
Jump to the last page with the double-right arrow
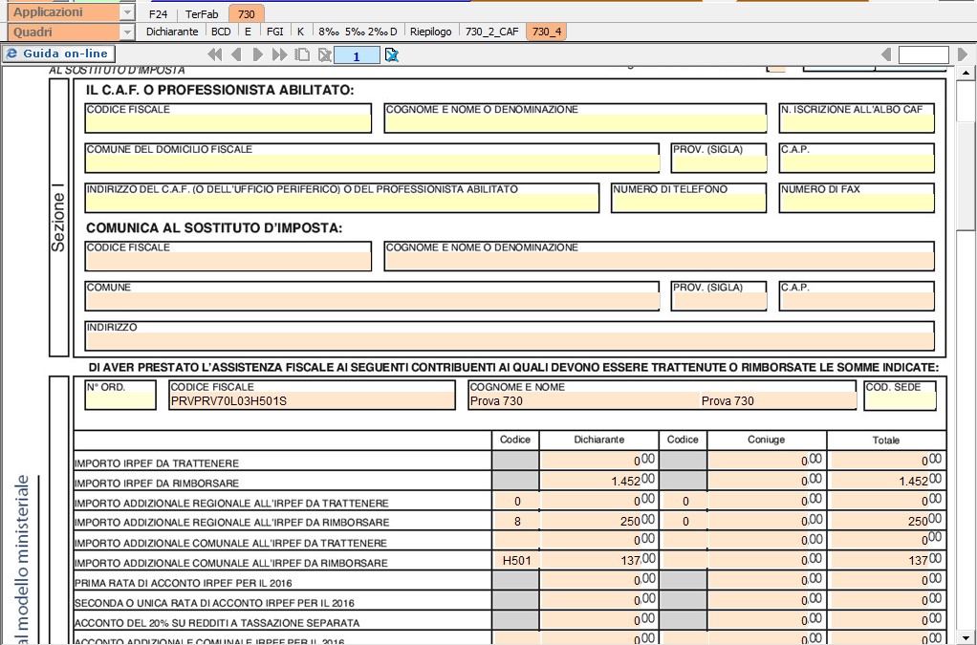point(280,54)
